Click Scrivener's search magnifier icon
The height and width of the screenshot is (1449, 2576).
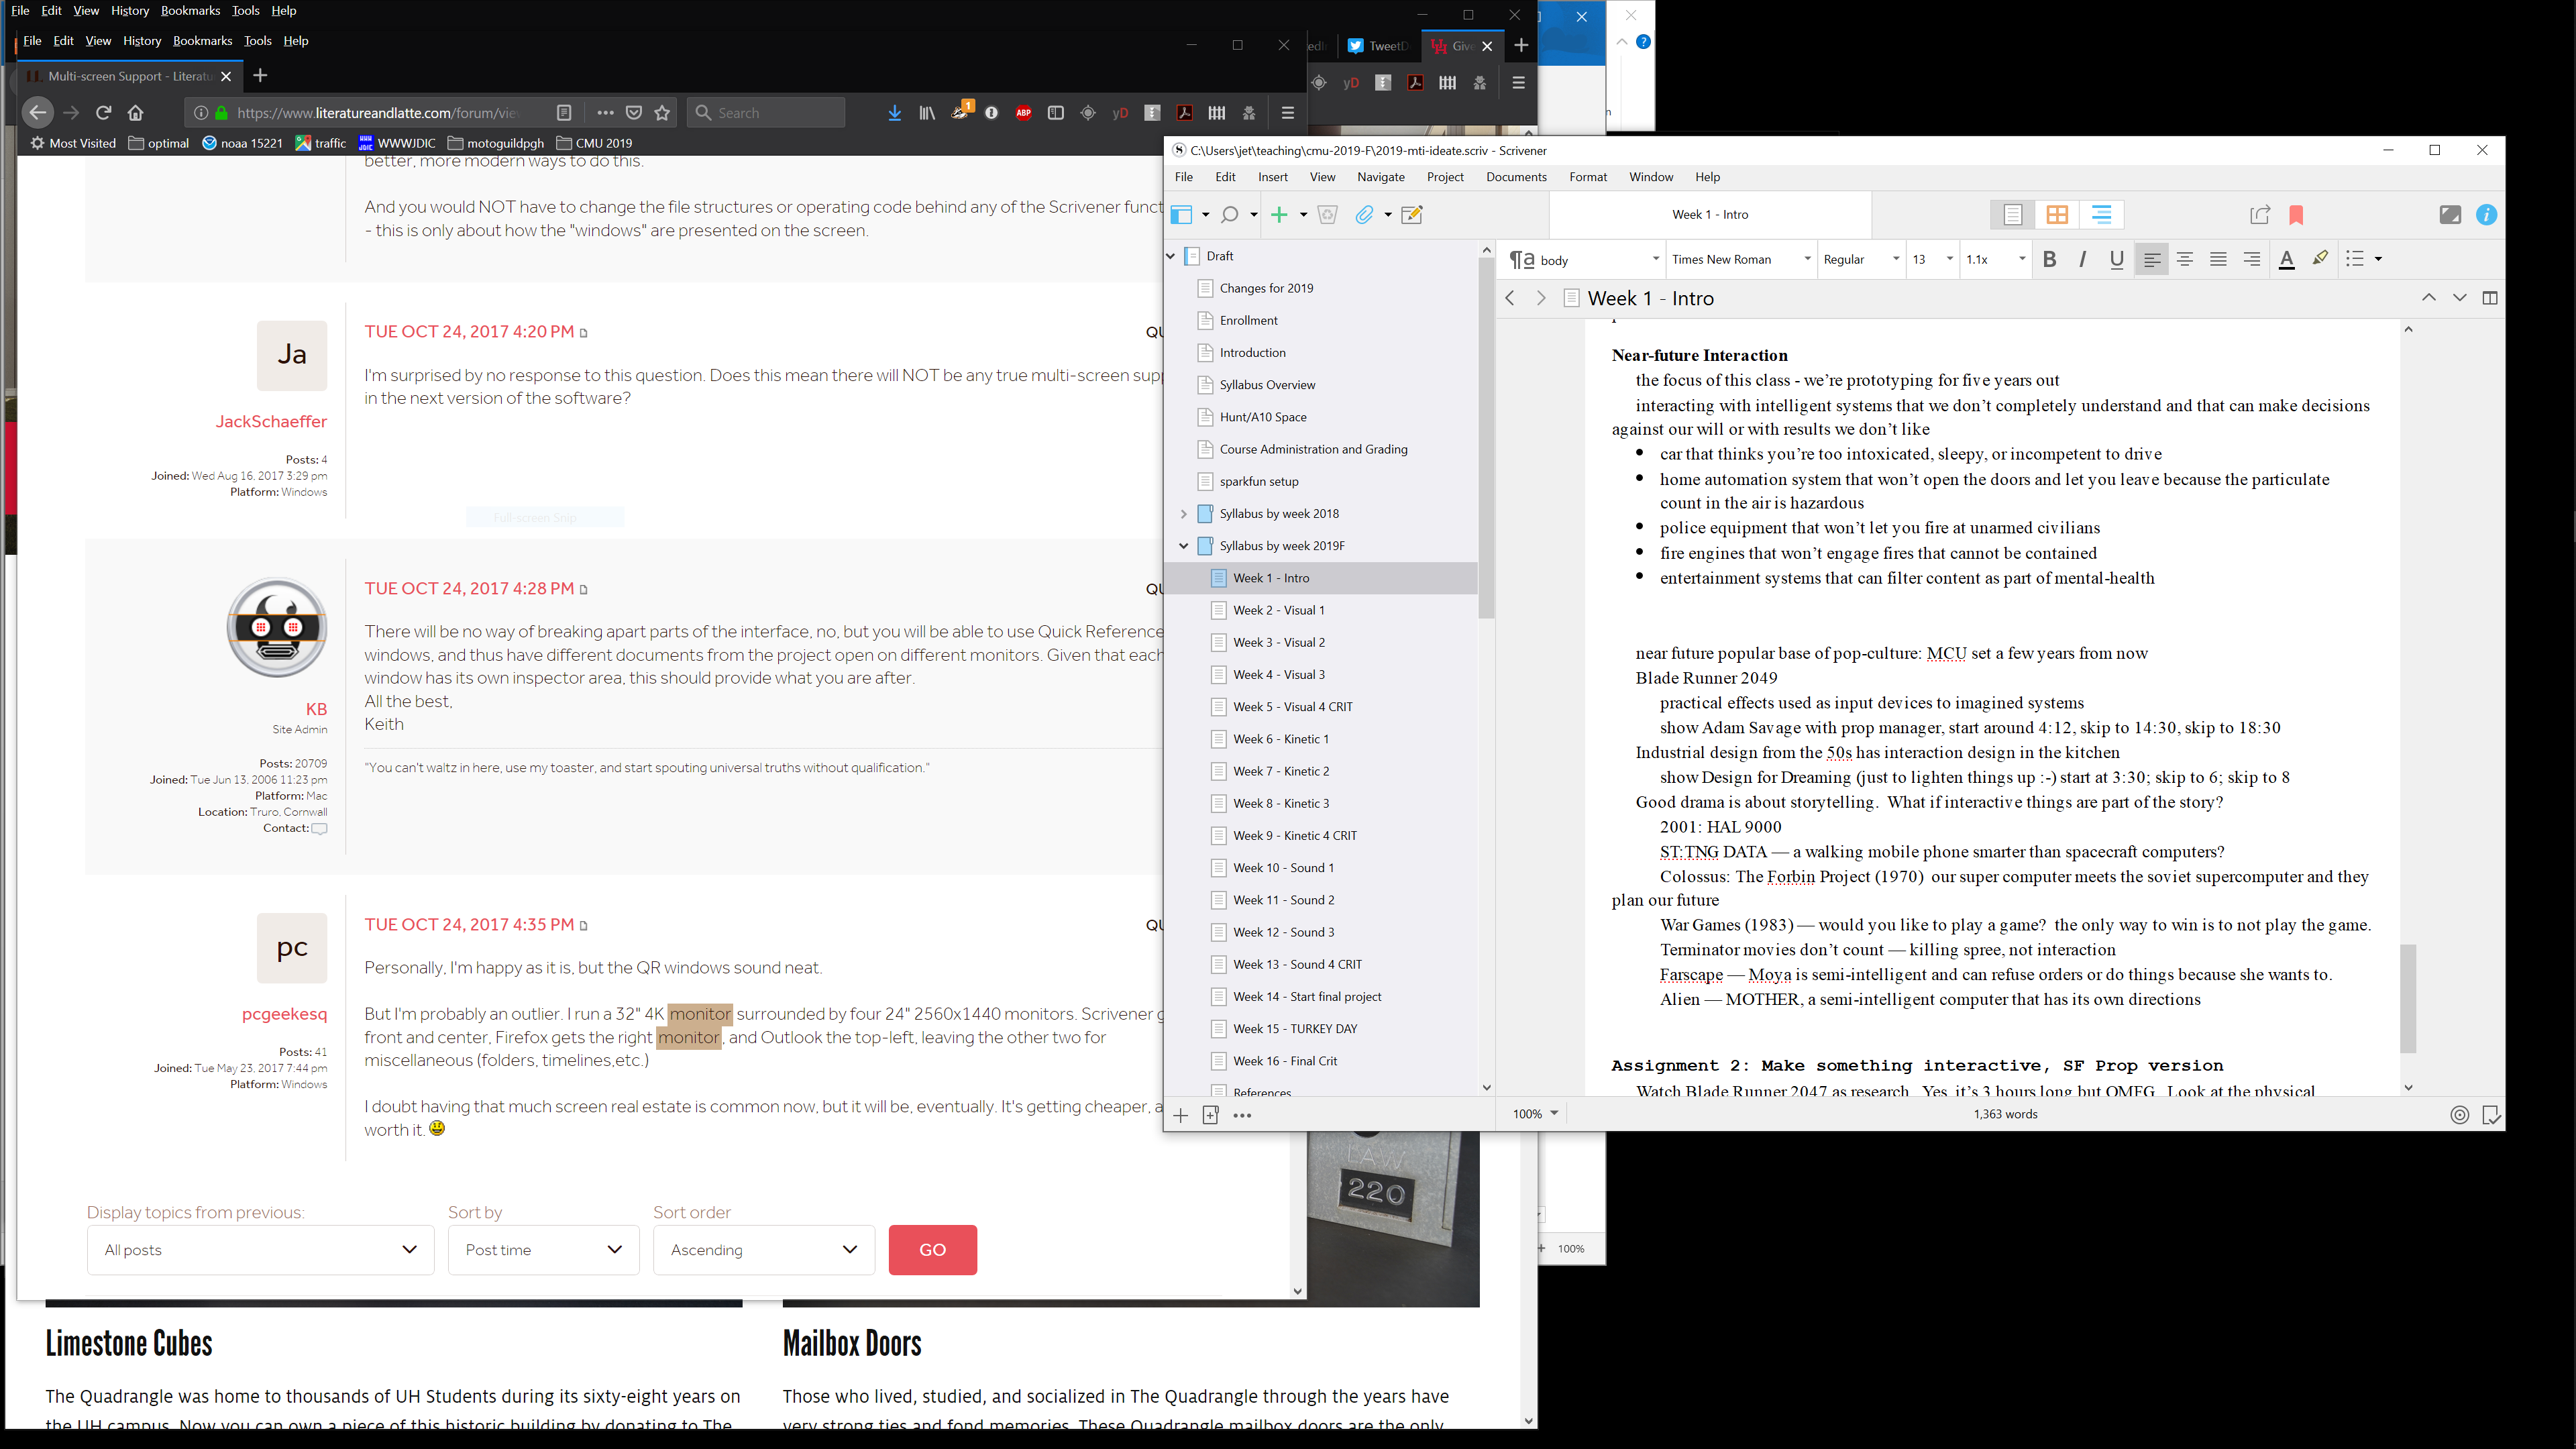tap(1230, 215)
